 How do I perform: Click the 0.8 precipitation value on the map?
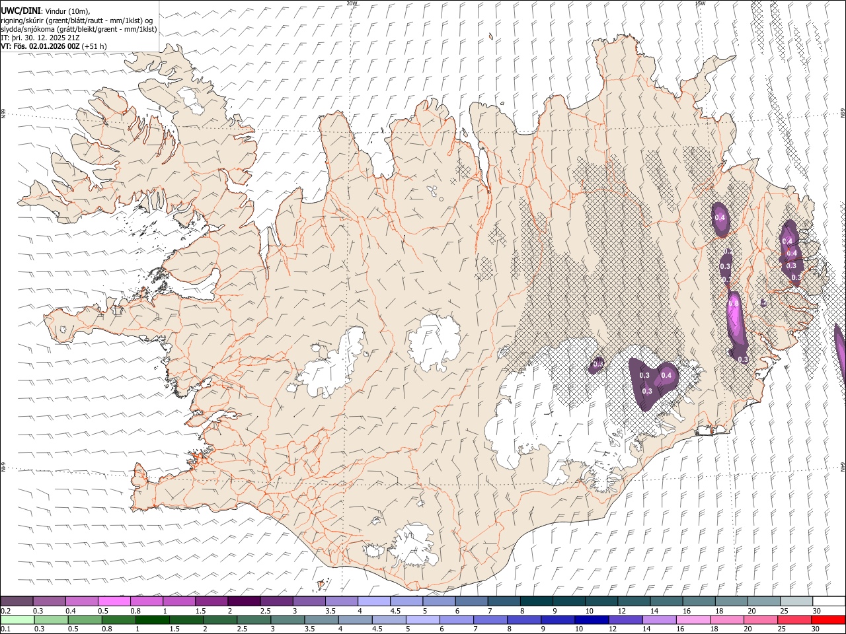coord(733,302)
